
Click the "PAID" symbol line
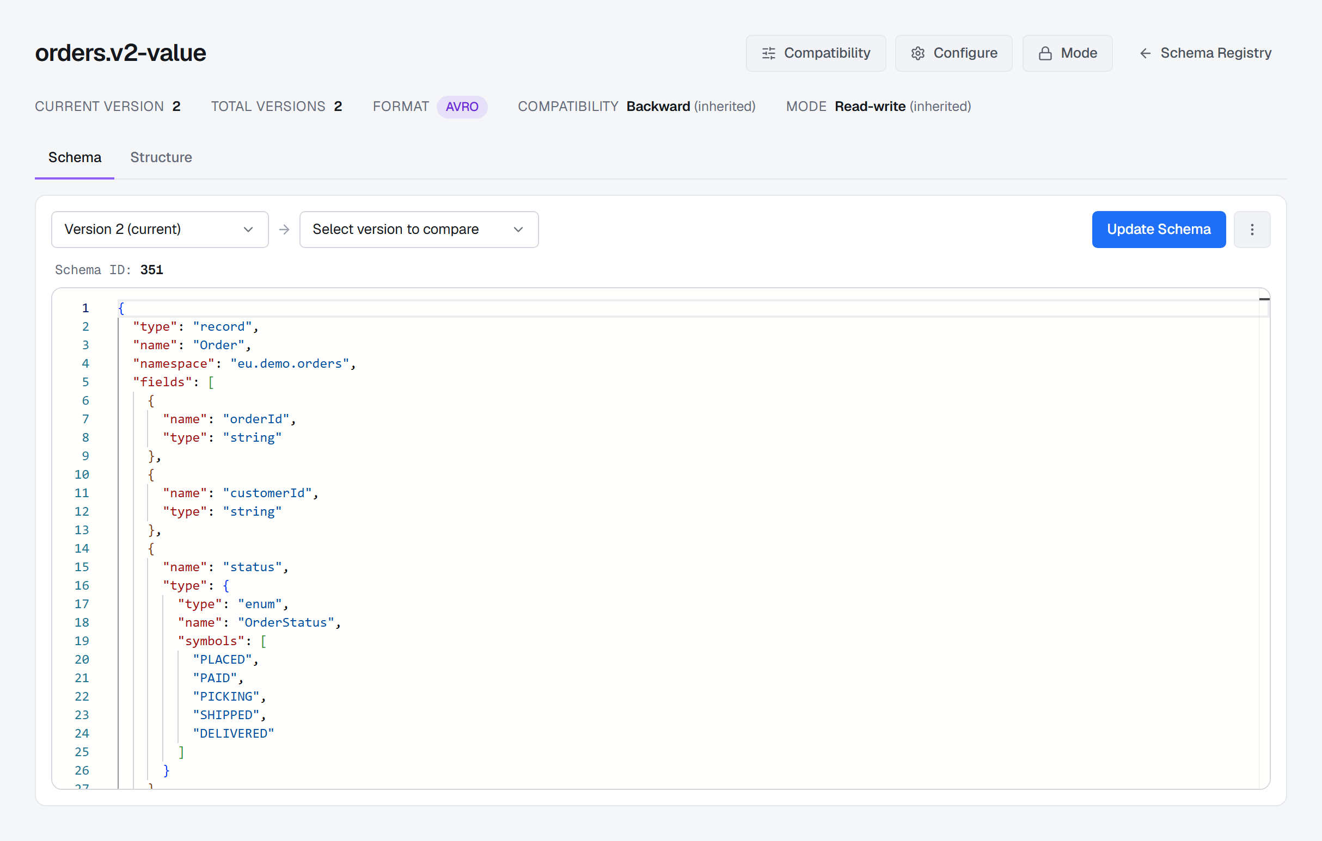pos(218,678)
